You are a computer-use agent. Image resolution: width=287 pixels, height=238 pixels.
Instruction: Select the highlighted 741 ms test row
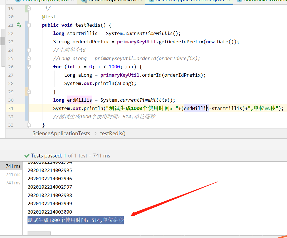pyautogui.click(x=11, y=166)
